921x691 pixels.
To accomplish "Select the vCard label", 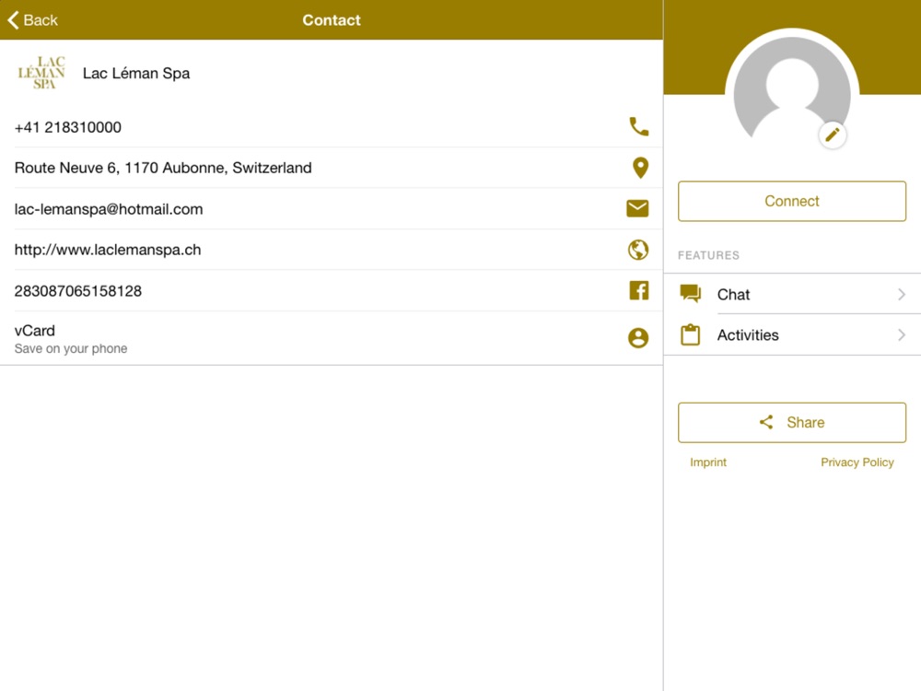I will [35, 331].
